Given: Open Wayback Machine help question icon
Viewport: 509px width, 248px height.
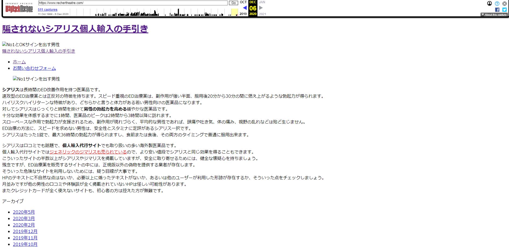Looking at the screenshot, I should [497, 3].
